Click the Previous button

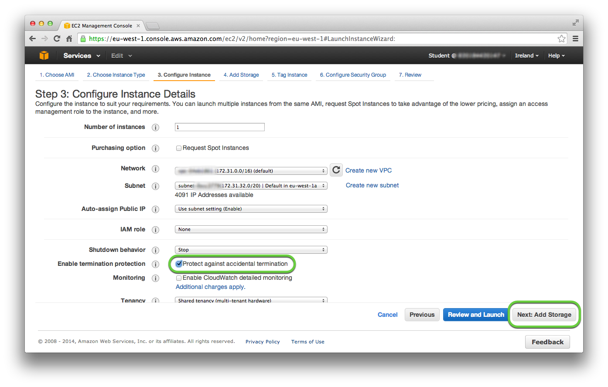pos(422,315)
